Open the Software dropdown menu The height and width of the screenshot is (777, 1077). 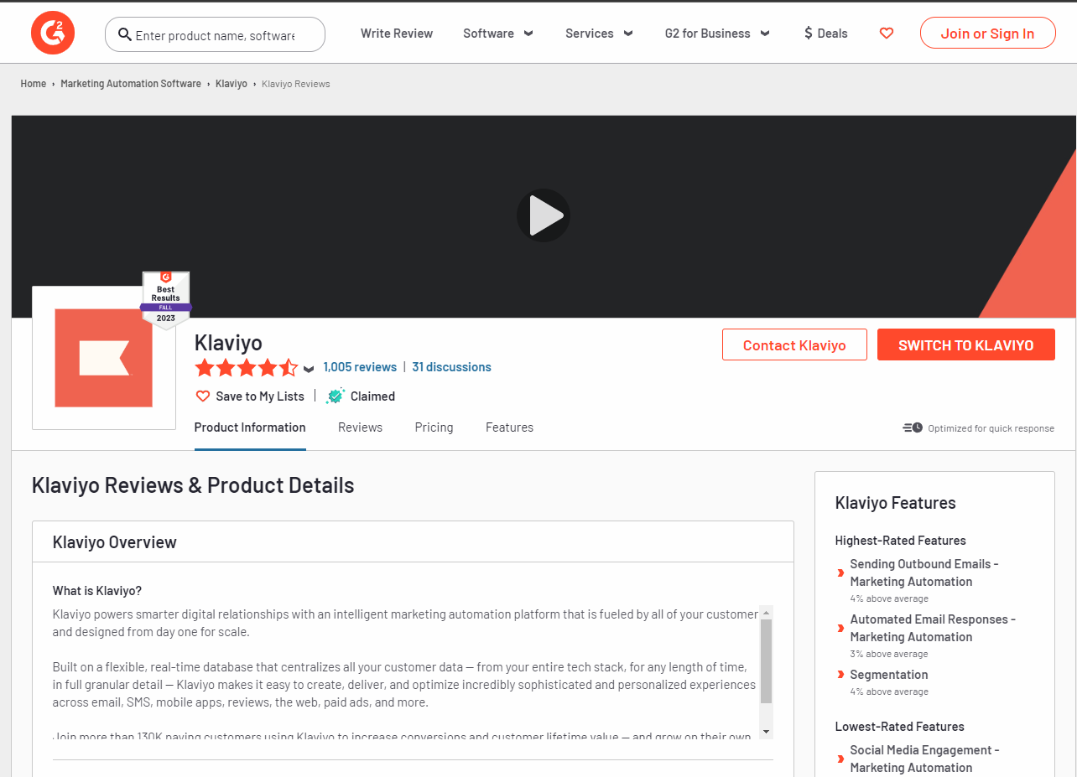coord(498,34)
